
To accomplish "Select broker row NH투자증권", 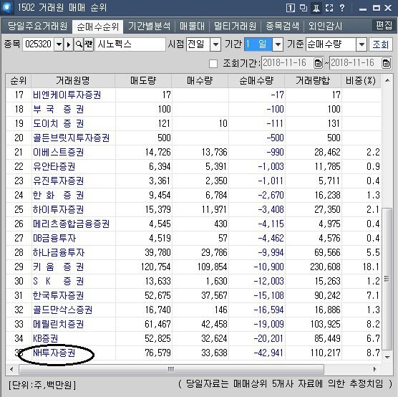I will pos(193,353).
